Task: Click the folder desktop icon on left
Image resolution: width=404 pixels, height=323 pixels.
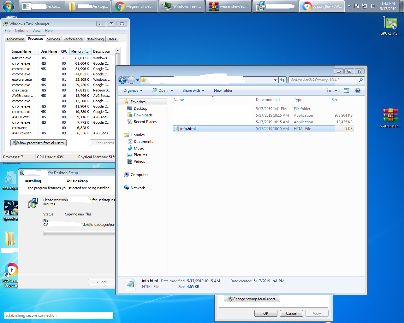Action: (10, 239)
